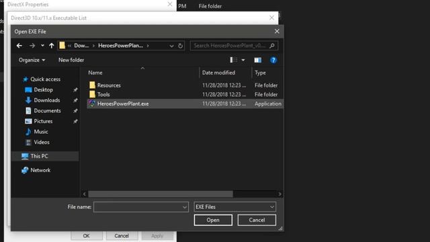Click the horizontal scrollbar thumb
430x242 pixels.
(161, 194)
